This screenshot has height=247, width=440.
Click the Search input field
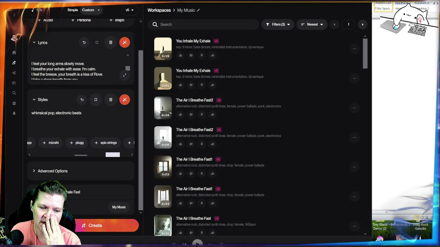point(203,24)
